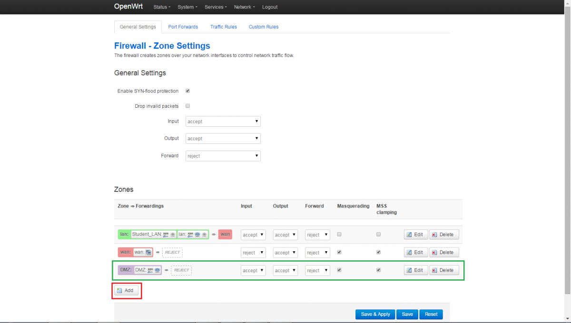Open the general Input policy dropdown
This screenshot has height=323, width=571.
click(x=223, y=122)
